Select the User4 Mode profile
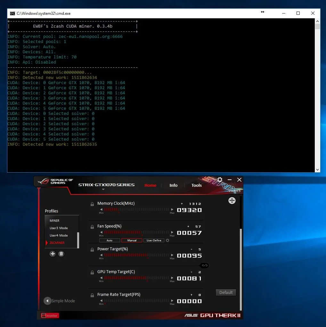 pos(59,235)
